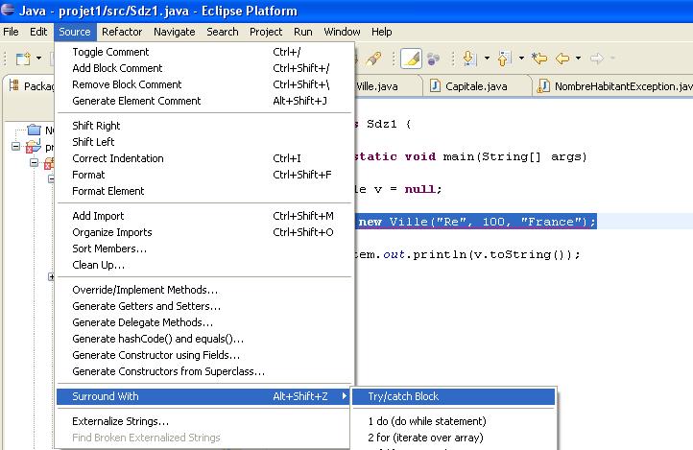The height and width of the screenshot is (450, 693).
Task: Select '1 do (do while statement)' template
Action: click(453, 421)
